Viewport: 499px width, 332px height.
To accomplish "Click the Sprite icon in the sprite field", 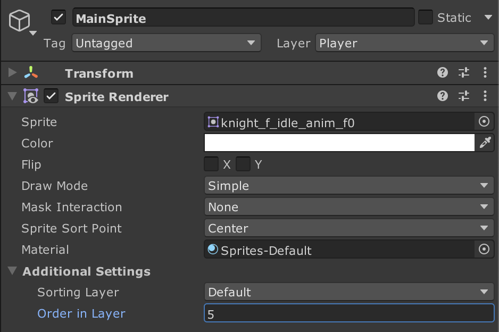I will click(213, 122).
